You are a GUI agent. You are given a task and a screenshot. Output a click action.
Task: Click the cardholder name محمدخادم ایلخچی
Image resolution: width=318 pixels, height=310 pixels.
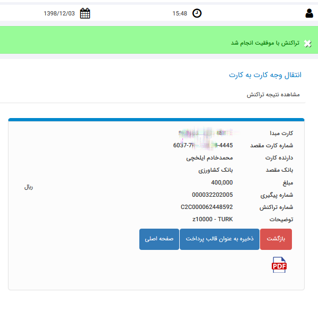coord(210,158)
